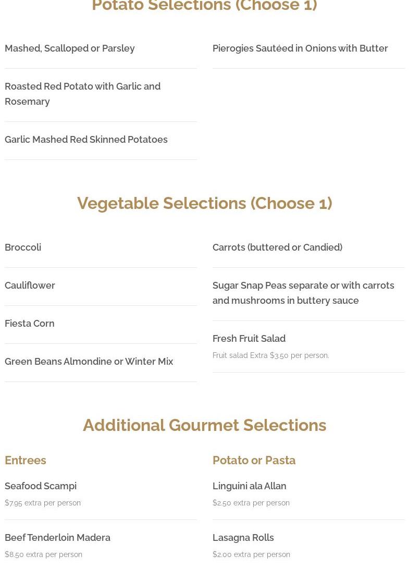Click the Mashed, Scalloped or Parsley option
409x569 pixels.
pos(70,48)
